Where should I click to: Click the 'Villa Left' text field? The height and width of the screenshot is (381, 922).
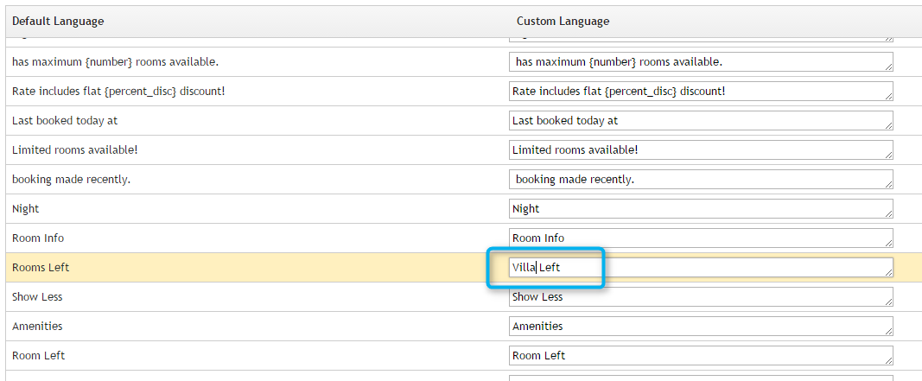(700, 268)
